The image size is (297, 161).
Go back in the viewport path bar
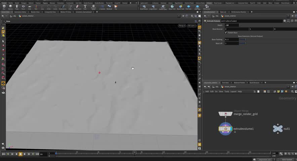[3, 16]
